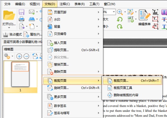
Task: Click the strikethrough T icon
Action: (x=164, y=19)
